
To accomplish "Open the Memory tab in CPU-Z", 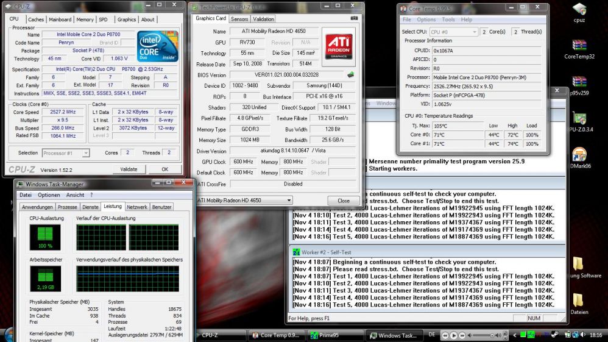I will tap(85, 20).
